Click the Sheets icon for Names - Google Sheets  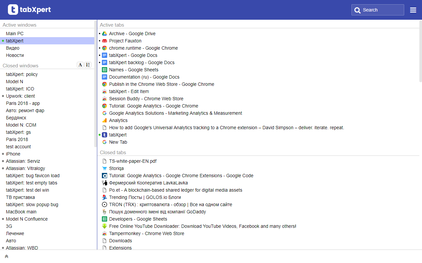point(105,70)
